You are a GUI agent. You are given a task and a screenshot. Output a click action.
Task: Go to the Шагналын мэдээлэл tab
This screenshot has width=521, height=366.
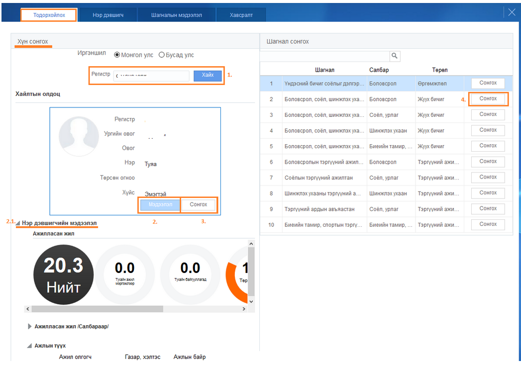[x=177, y=15]
